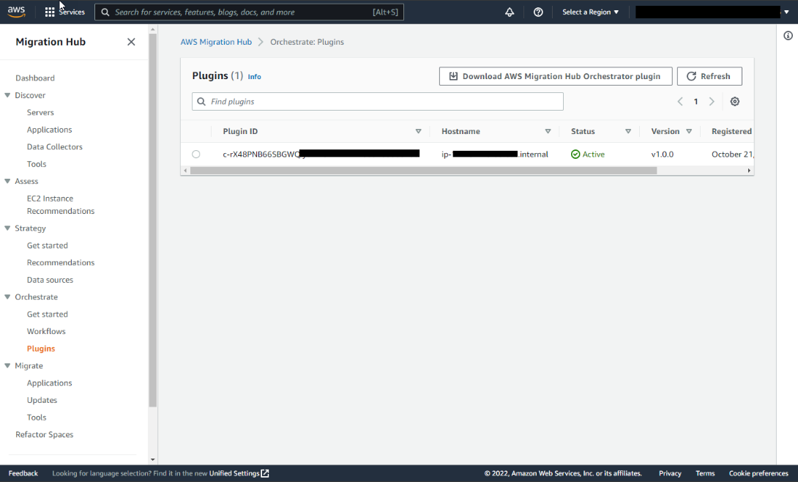Open Tools under Migrate
This screenshot has height=482, width=798.
pyautogui.click(x=37, y=418)
